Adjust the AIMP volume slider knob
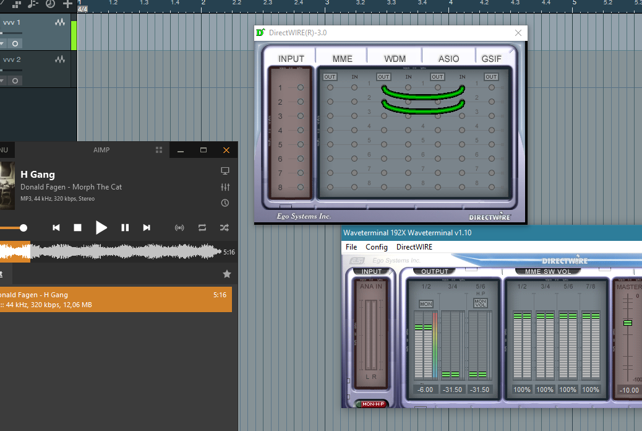The height and width of the screenshot is (431, 642). pyautogui.click(x=24, y=228)
